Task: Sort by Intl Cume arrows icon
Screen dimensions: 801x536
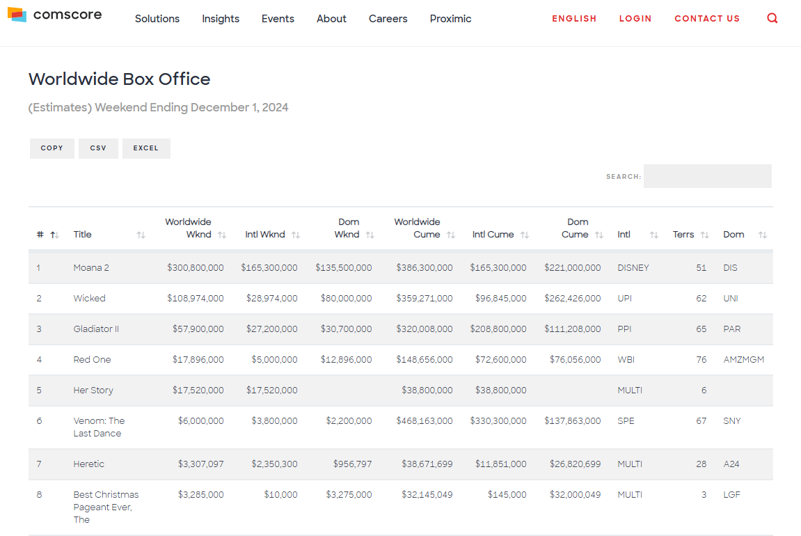Action: [x=525, y=235]
